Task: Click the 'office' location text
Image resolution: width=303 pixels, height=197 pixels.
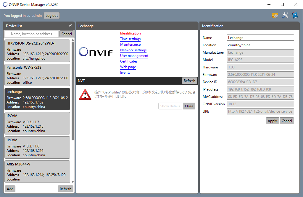Action: pos(27,82)
